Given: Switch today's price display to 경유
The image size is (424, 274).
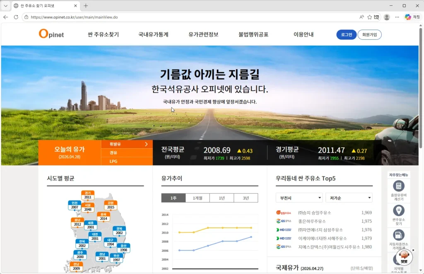Looking at the screenshot, I should click(113, 152).
